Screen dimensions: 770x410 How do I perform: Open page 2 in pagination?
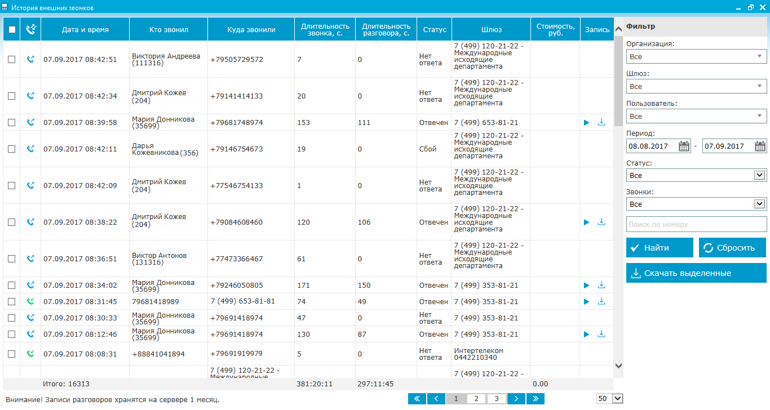(476, 399)
